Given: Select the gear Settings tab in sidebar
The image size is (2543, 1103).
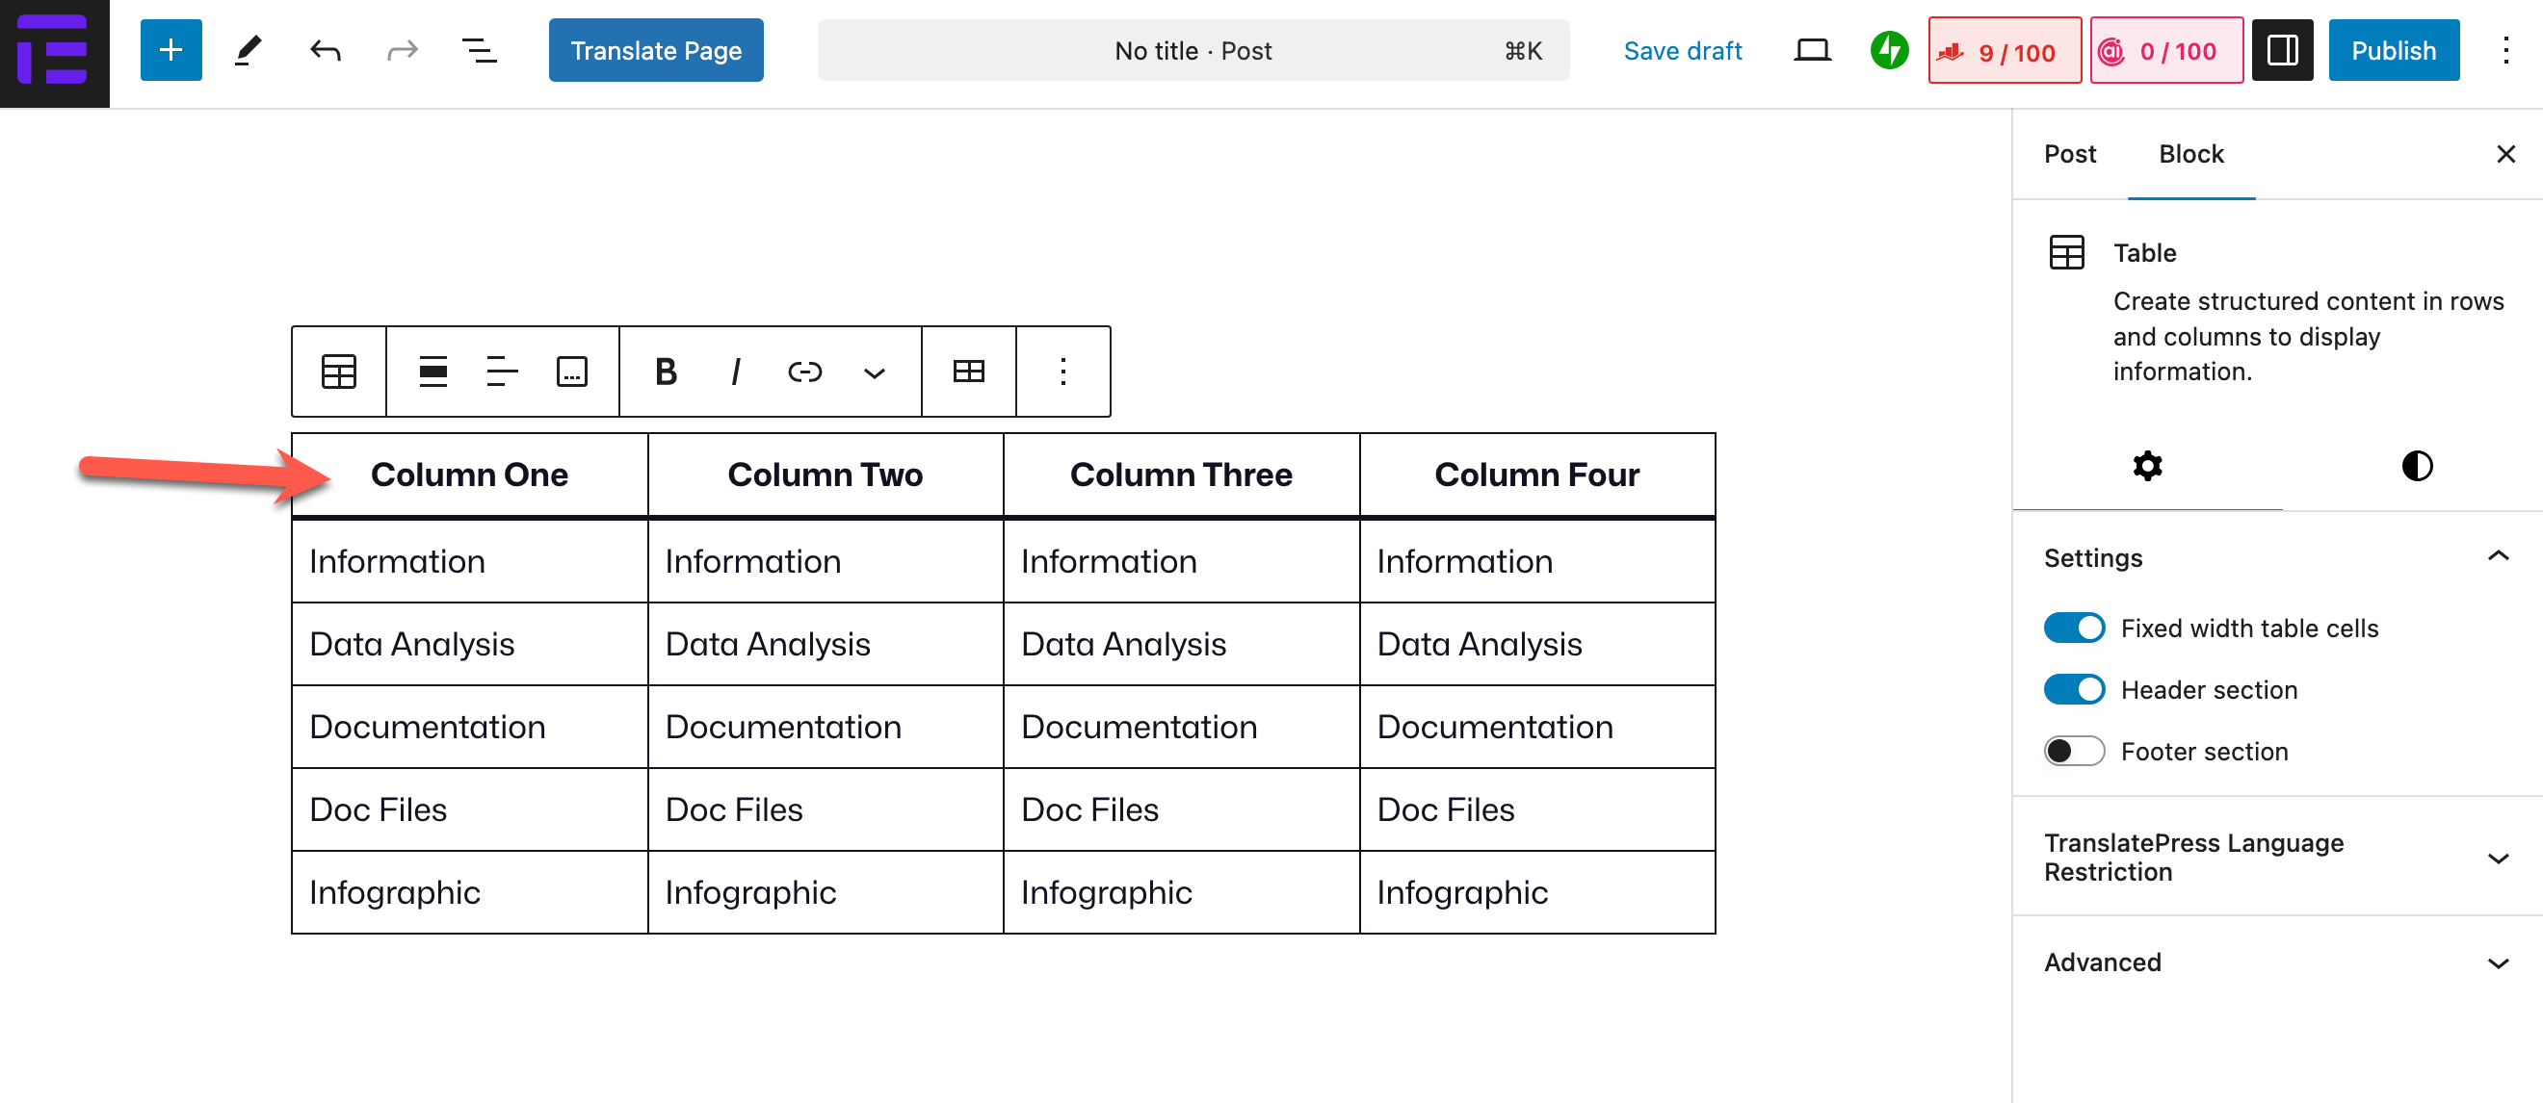Looking at the screenshot, I should (2147, 465).
